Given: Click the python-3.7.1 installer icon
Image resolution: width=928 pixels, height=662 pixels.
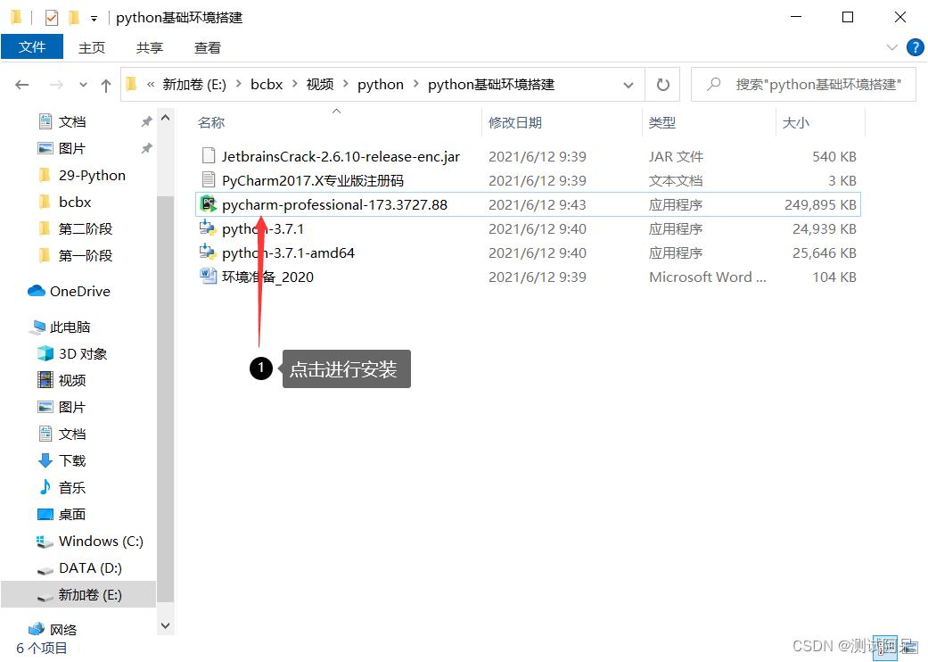Looking at the screenshot, I should coord(208,228).
